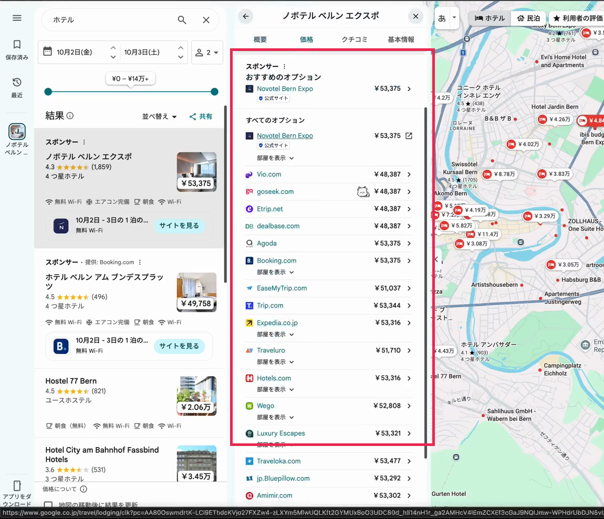Viewport: 604px width, 519px height.
Task: Open the Agoda offer
Action: pos(329,244)
